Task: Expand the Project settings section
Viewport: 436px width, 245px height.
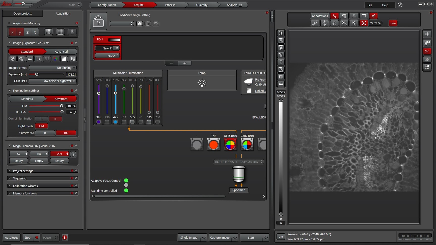Action: coord(23,171)
